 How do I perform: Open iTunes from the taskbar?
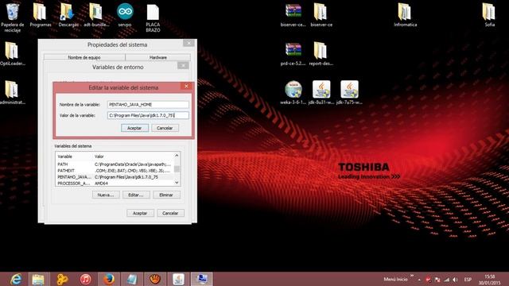pos(86,279)
